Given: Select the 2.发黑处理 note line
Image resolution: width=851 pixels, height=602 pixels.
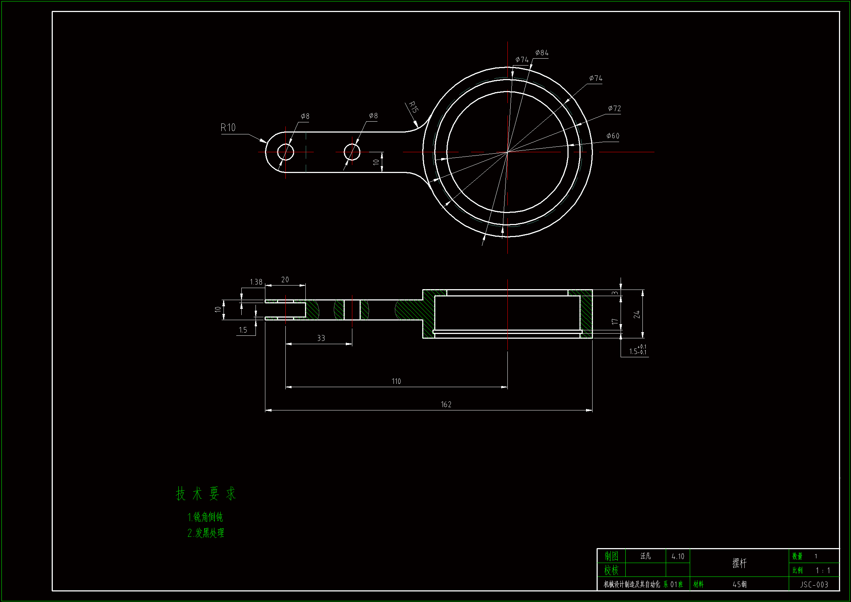Looking at the screenshot, I should click(206, 533).
